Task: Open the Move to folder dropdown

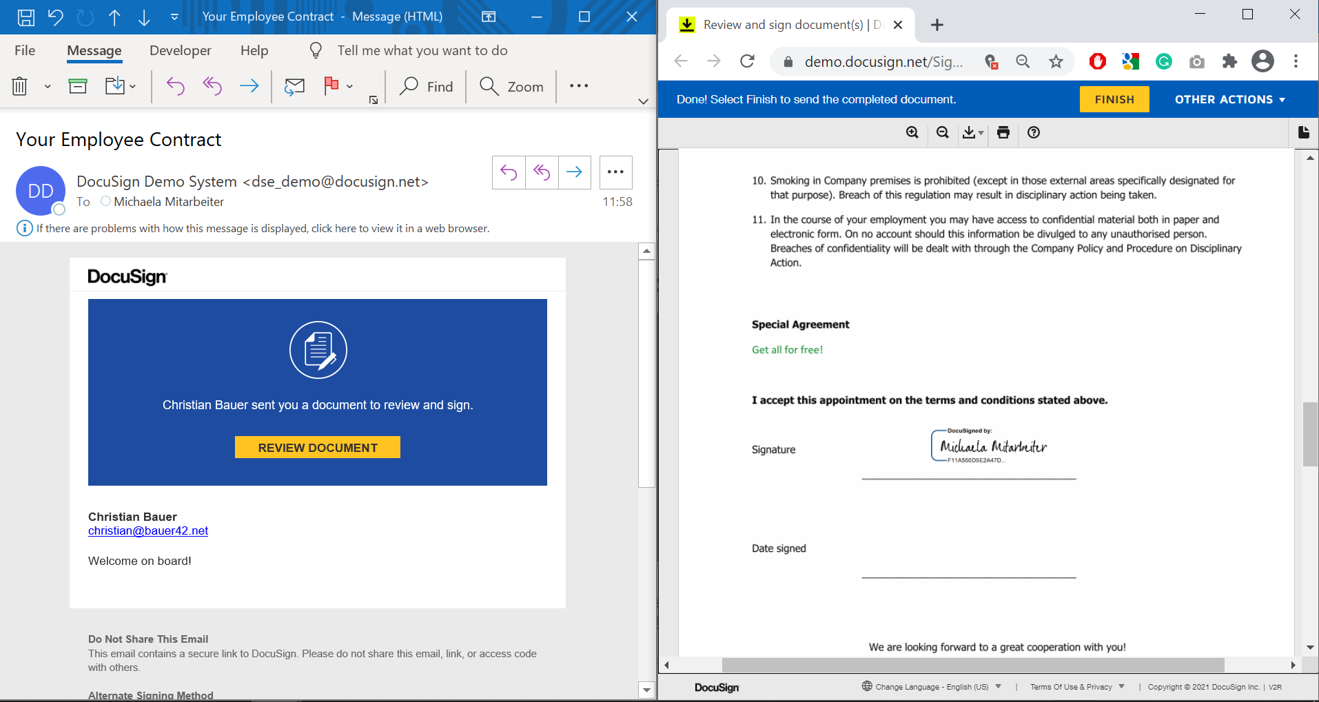Action: tap(121, 86)
